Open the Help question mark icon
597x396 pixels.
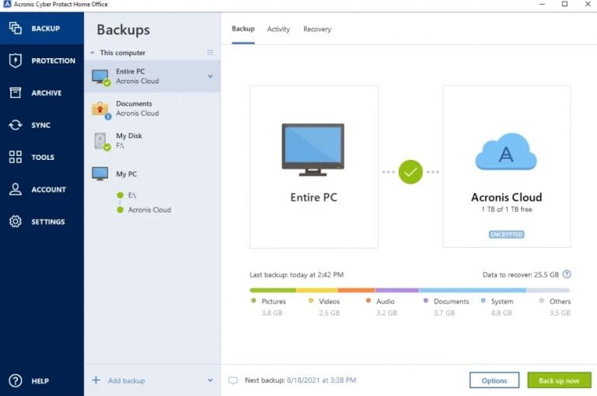pyautogui.click(x=16, y=380)
